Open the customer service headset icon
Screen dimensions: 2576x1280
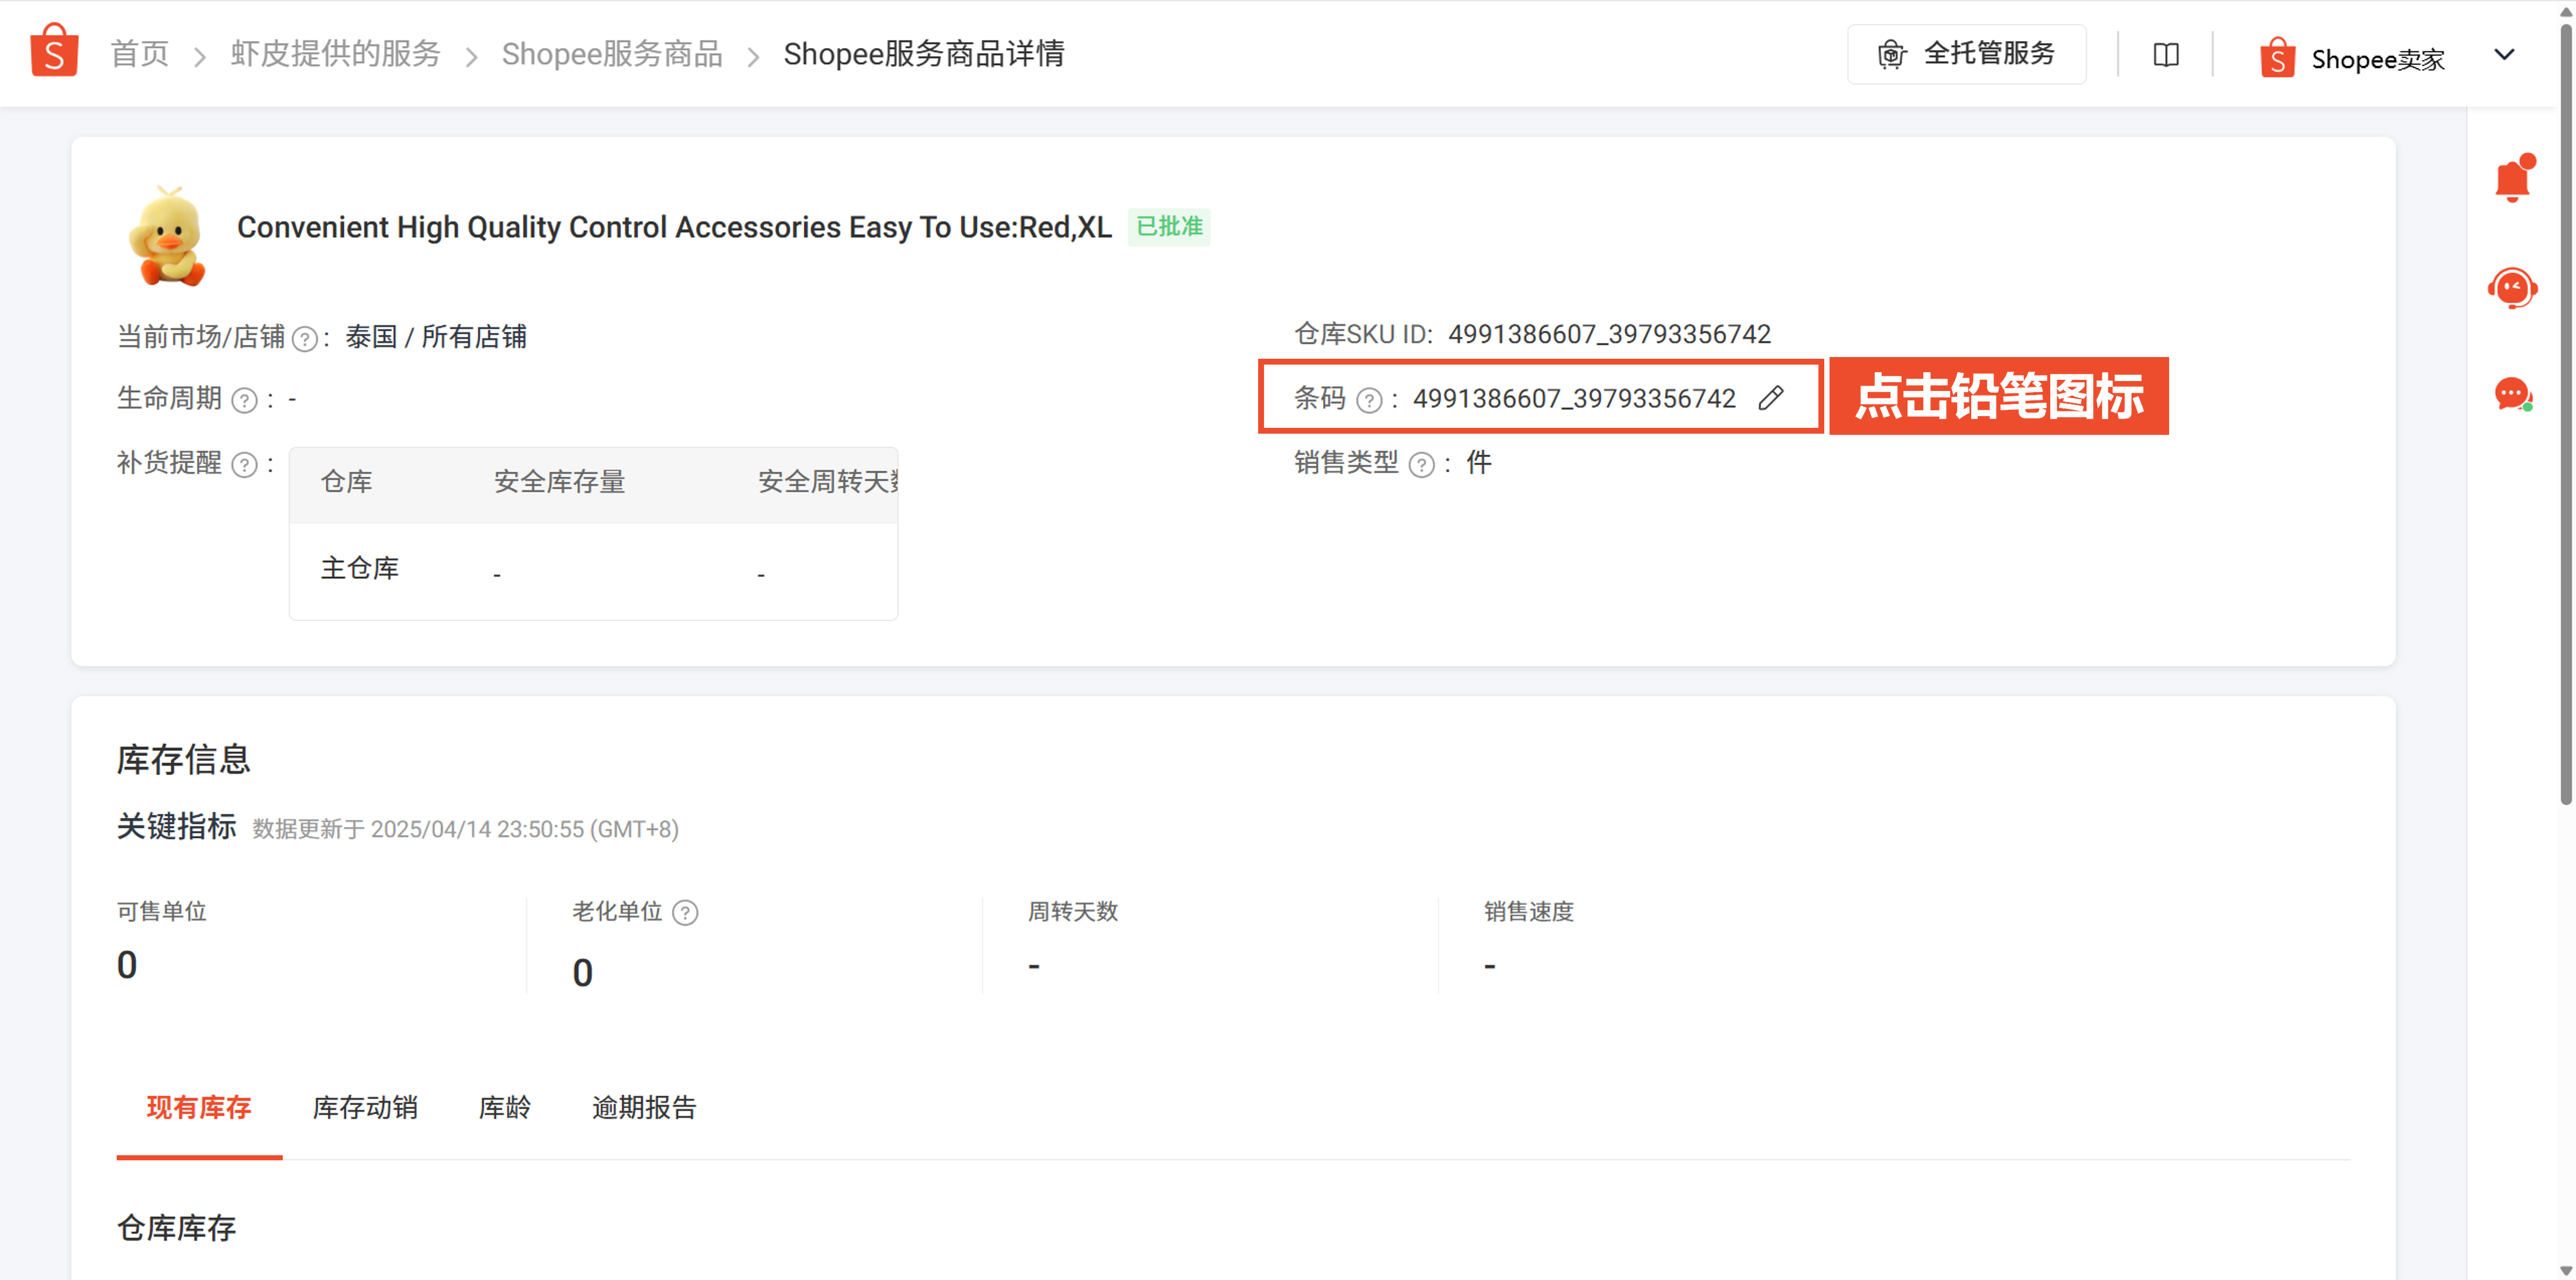2512,288
